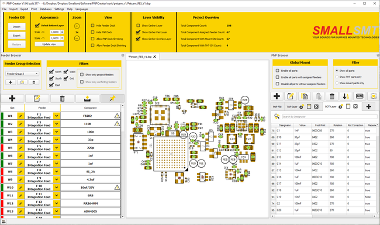
Task: Expand the F 6 Integration Feed dropdown
Action: pyautogui.click(x=57, y=155)
